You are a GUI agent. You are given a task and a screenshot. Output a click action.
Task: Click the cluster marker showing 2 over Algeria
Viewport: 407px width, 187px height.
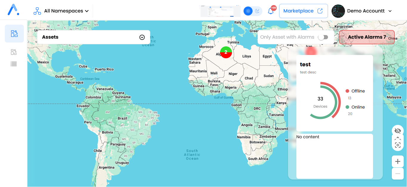click(x=226, y=52)
